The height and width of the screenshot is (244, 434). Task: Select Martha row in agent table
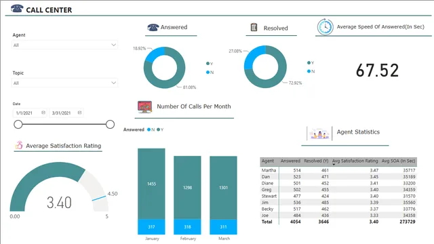click(338, 170)
